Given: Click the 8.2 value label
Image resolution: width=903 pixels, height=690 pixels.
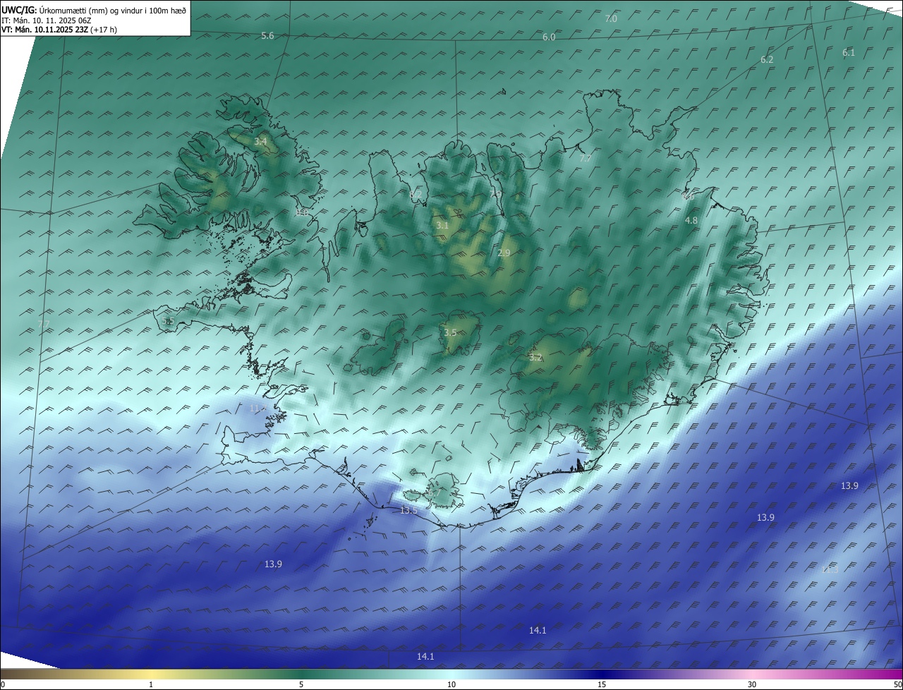Looking at the screenshot, I should [x=416, y=194].
